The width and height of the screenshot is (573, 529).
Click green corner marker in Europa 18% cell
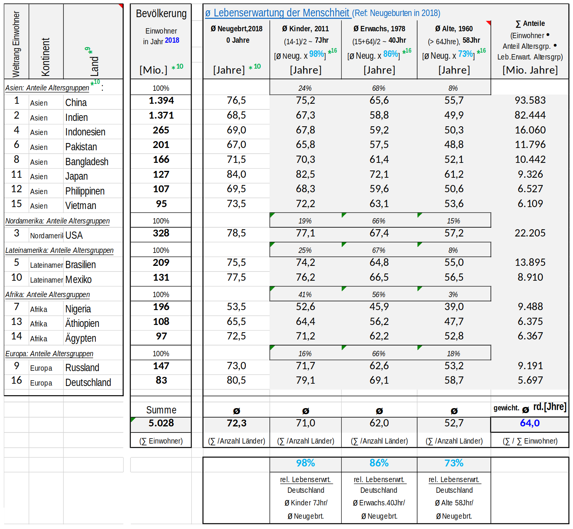click(420, 347)
